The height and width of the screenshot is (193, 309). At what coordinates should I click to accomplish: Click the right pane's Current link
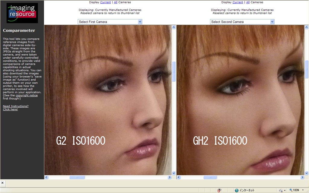(x=238, y=2)
